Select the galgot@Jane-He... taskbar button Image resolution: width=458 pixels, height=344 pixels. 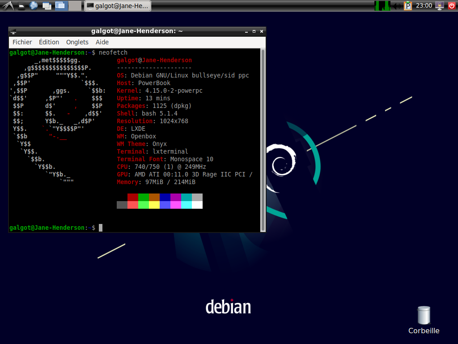(118, 6)
